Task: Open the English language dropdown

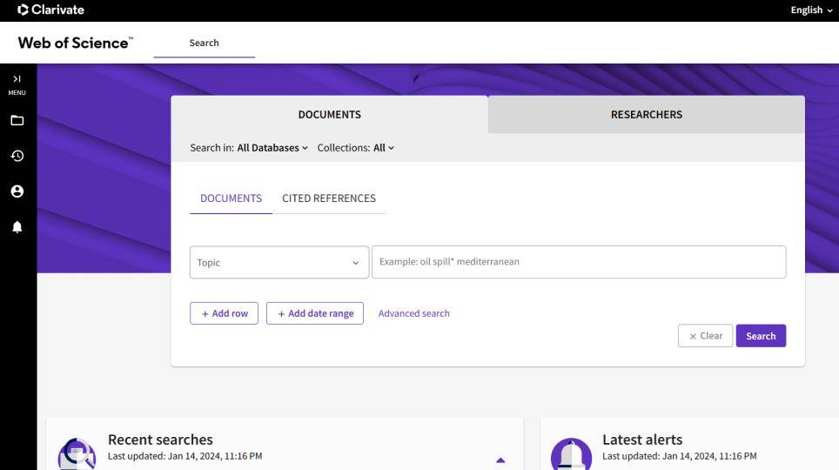Action: point(811,10)
